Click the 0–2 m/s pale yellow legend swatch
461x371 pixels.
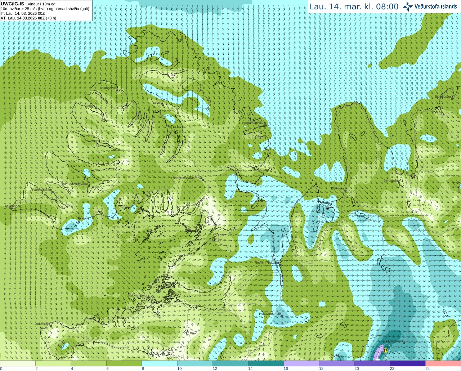click(18, 363)
